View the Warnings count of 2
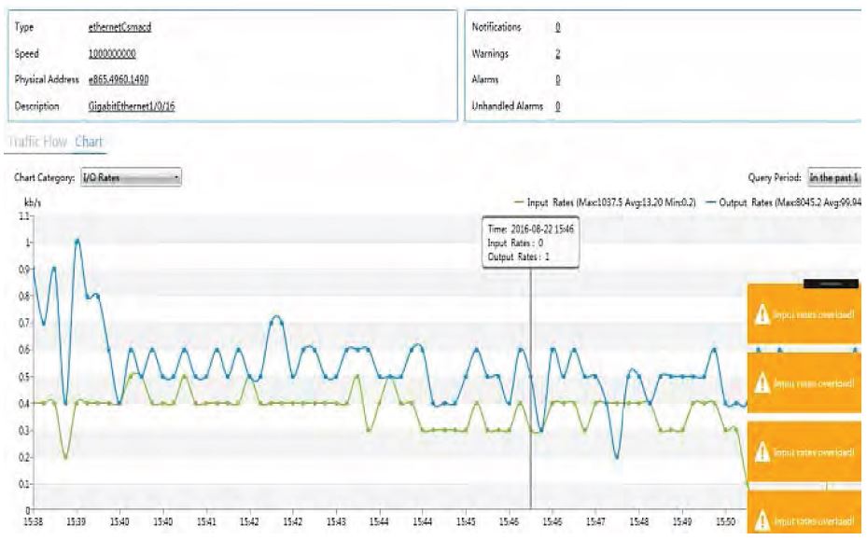This screenshot has height=540, width=867. tap(557, 53)
